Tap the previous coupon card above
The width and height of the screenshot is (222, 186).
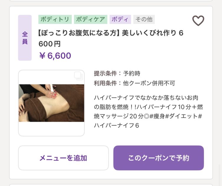[x=111, y=0]
